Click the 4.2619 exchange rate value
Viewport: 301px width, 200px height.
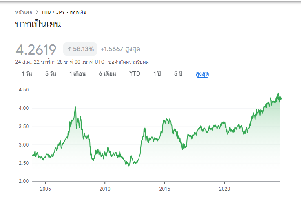pyautogui.click(x=36, y=49)
